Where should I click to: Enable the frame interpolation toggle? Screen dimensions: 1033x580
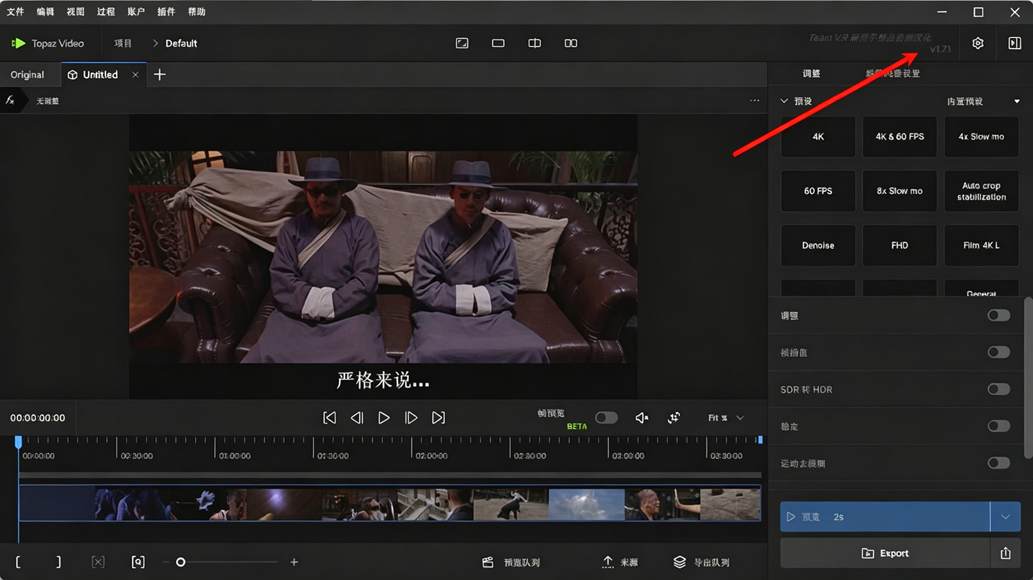[x=999, y=352]
